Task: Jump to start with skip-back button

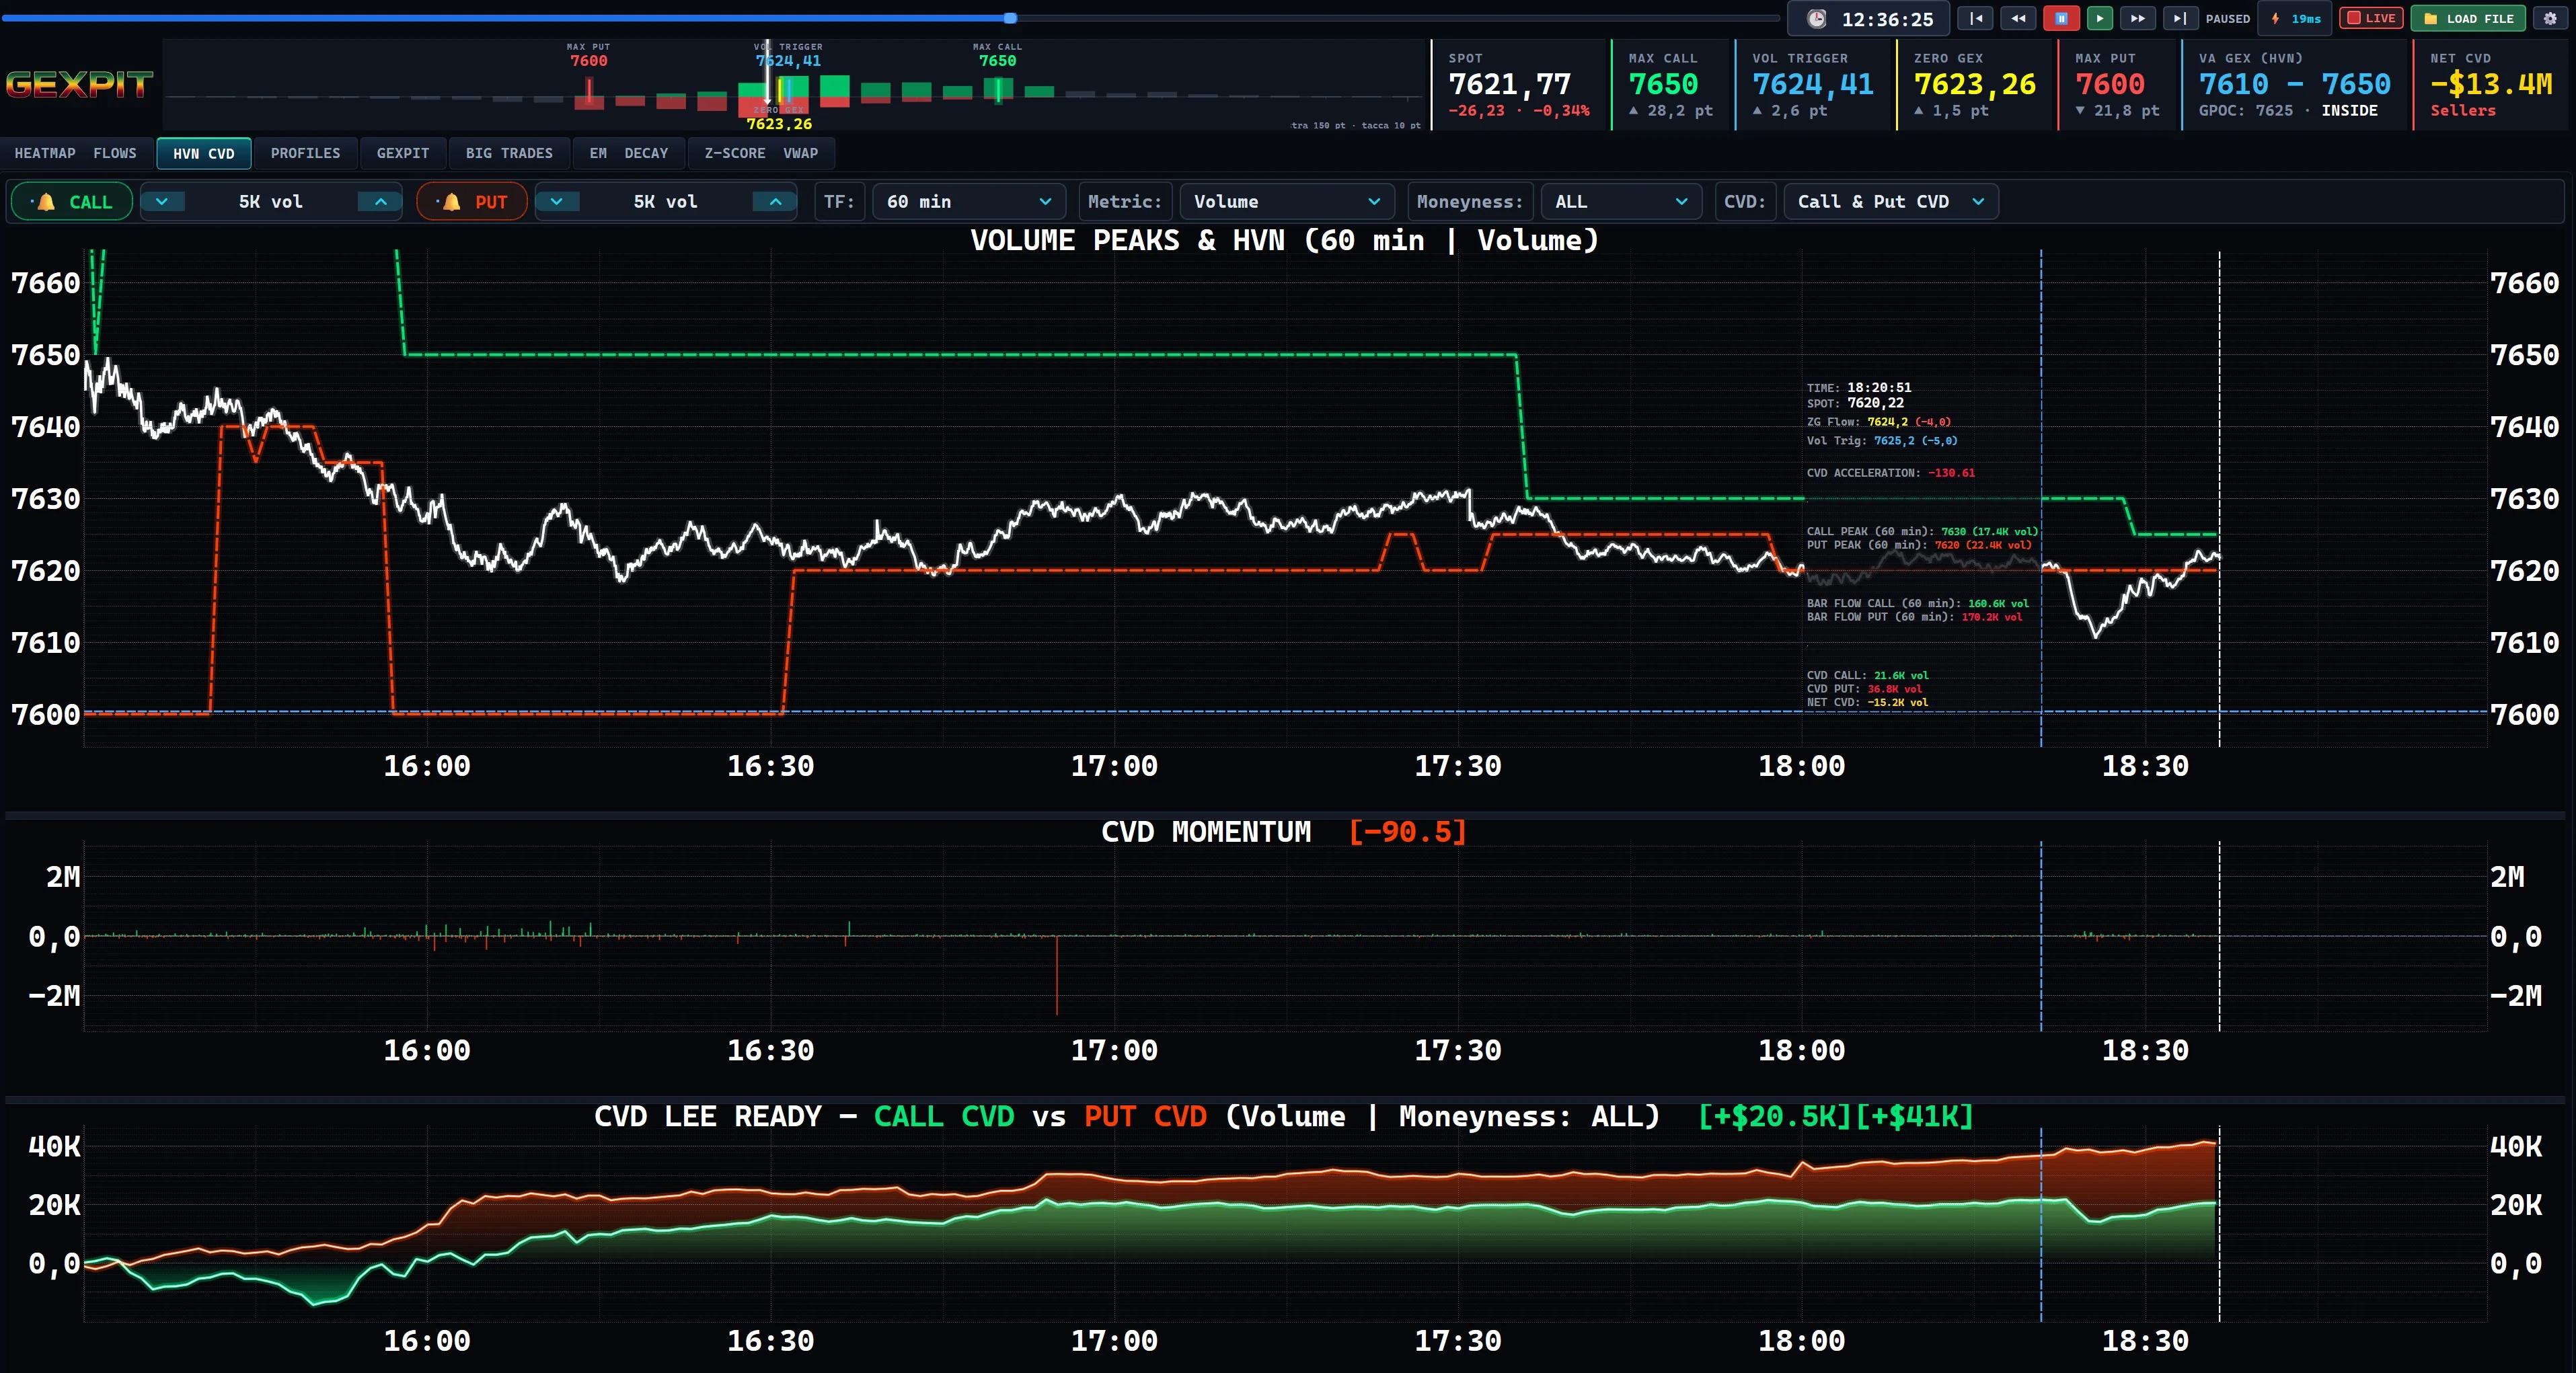Action: click(1975, 18)
